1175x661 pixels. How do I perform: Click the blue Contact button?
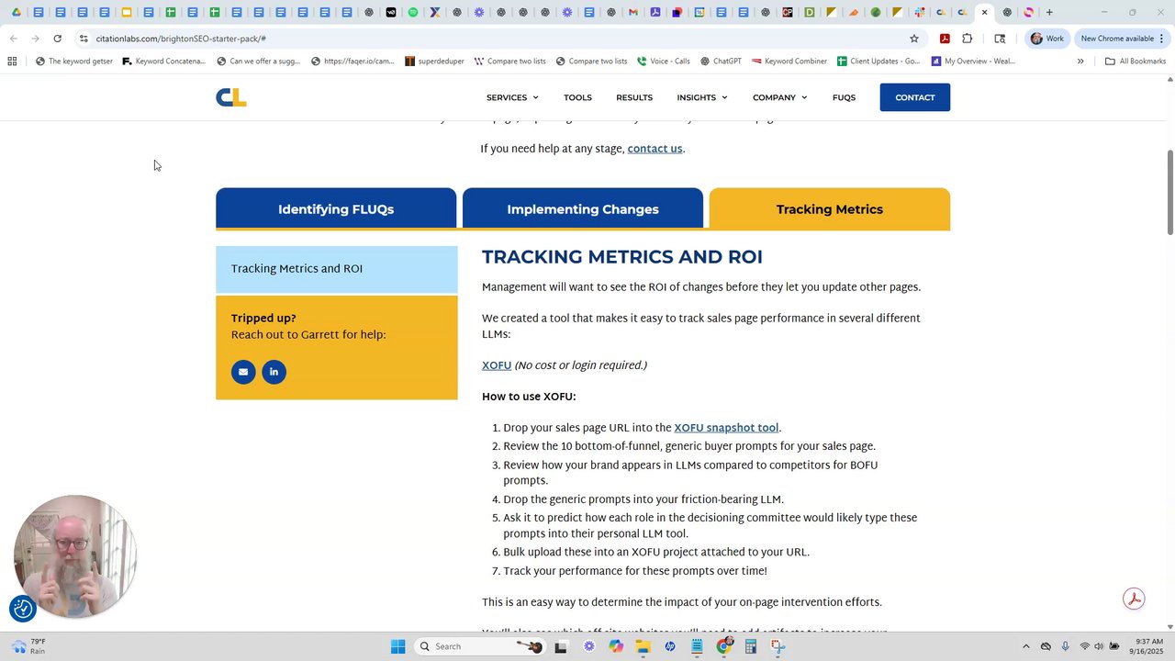click(x=915, y=97)
